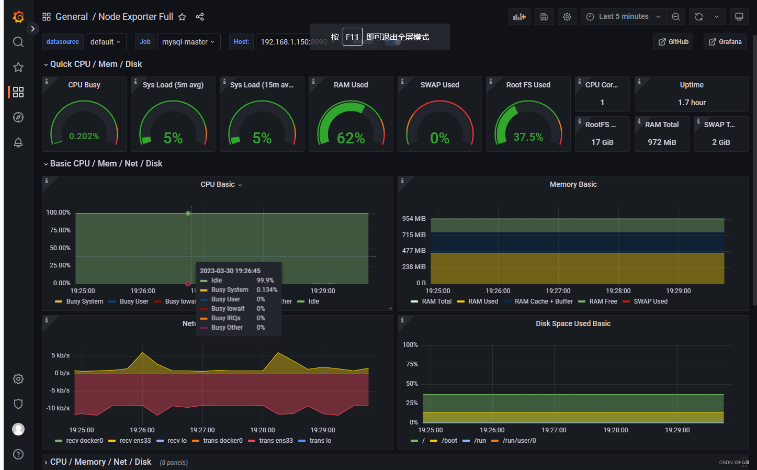The image size is (757, 470).
Task: Expand the CPU / Memory / Net / Disk row
Action: coord(97,462)
